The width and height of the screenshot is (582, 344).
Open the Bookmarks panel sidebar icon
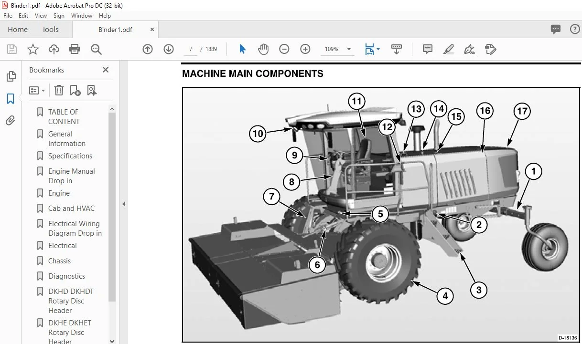coord(11,99)
